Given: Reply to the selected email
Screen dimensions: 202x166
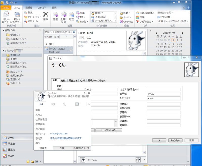Looking at the screenshot, I should click(55, 16).
